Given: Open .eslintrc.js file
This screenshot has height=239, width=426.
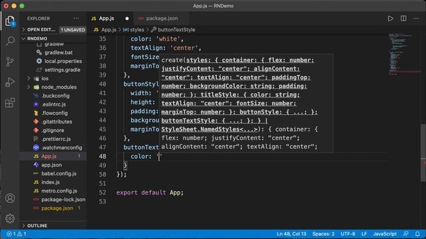Looking at the screenshot, I should point(53,104).
